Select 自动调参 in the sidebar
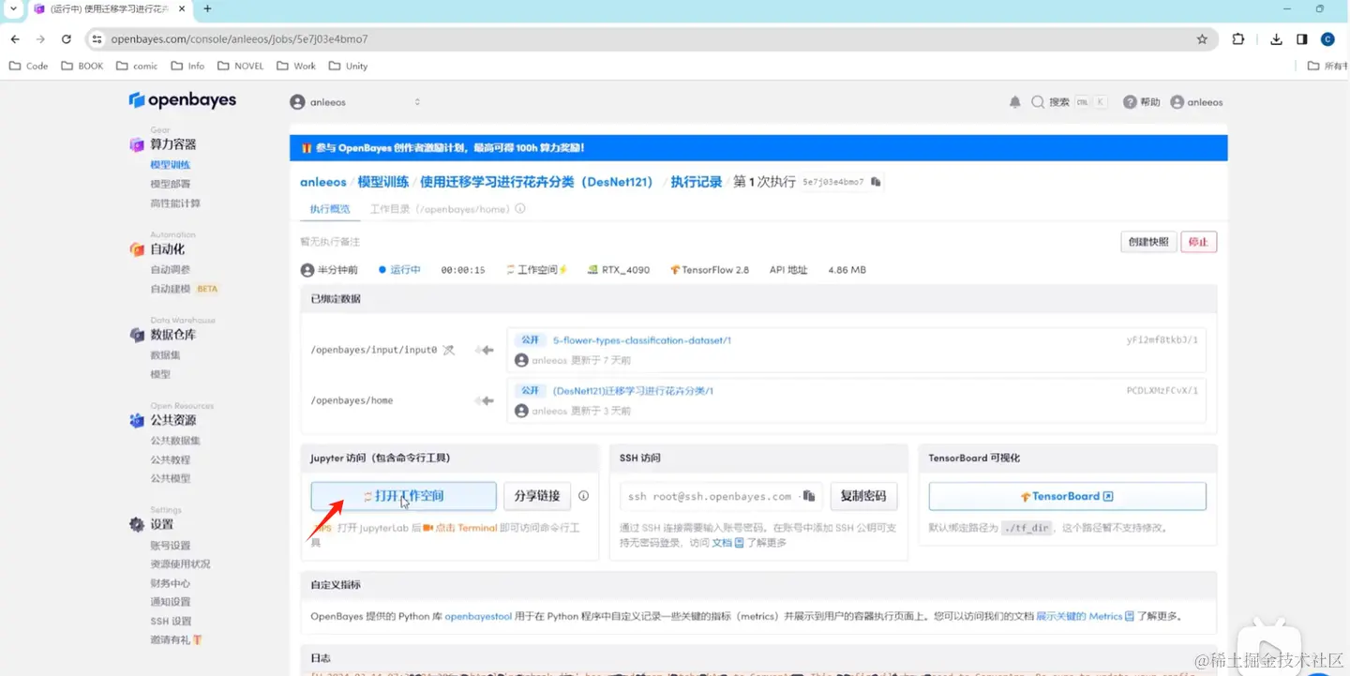 [171, 270]
